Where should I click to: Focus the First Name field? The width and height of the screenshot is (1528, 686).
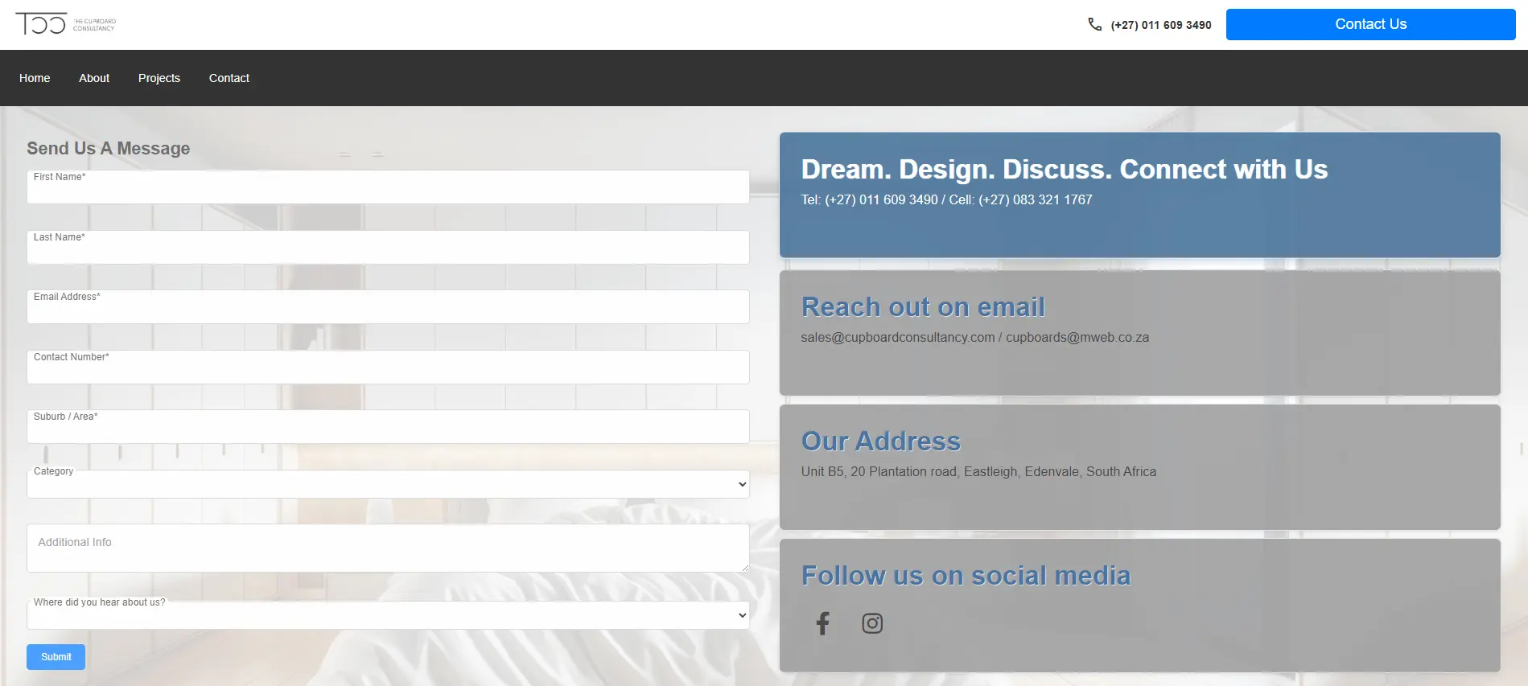point(388,190)
